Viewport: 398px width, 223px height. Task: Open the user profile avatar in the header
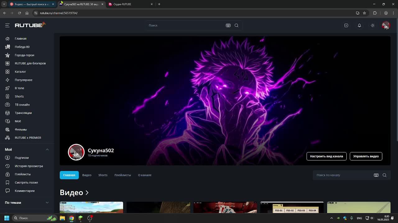coord(386,25)
